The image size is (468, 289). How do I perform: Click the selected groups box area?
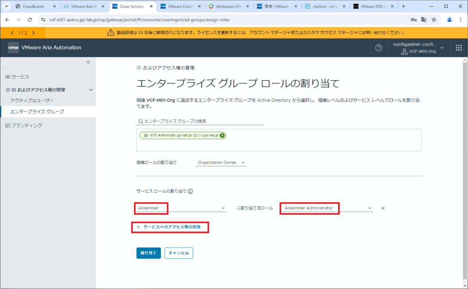[x=279, y=140]
